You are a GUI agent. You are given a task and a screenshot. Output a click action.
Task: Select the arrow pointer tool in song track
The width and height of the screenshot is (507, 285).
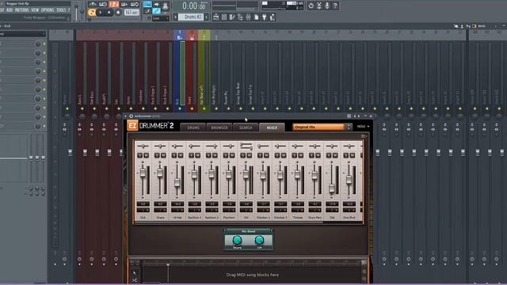click(x=135, y=273)
